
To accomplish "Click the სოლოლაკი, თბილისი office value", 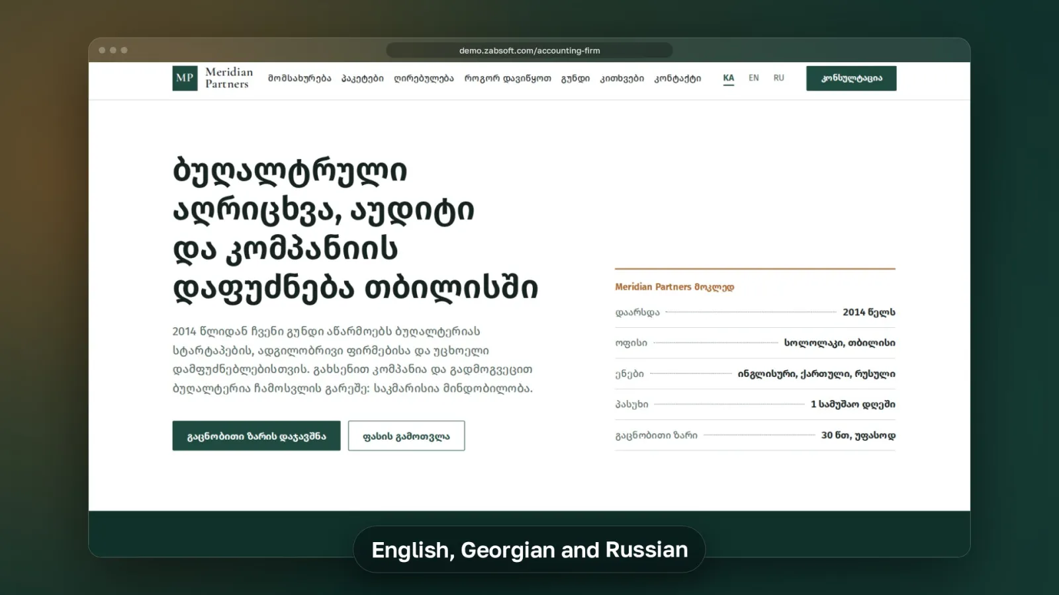I will click(839, 342).
